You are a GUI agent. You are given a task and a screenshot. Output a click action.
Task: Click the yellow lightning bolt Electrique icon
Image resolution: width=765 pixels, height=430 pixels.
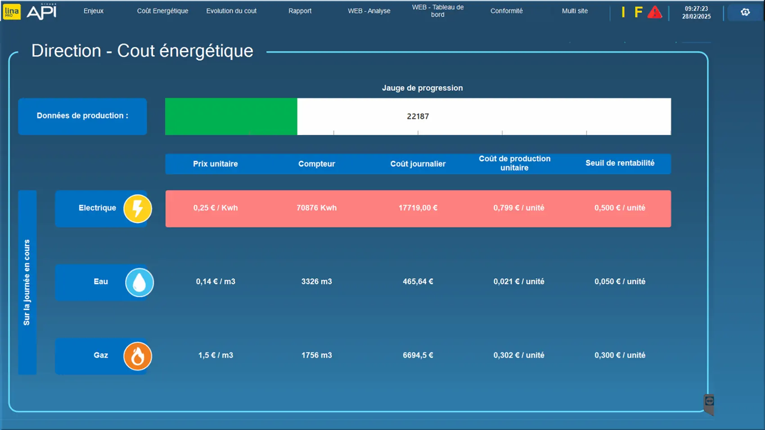pyautogui.click(x=138, y=209)
